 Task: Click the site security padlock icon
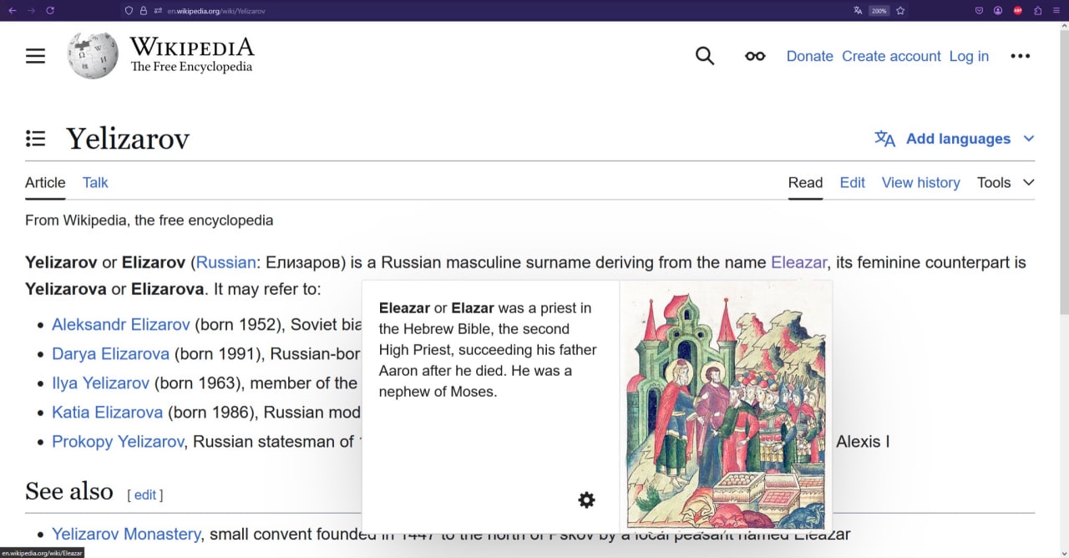click(x=144, y=11)
